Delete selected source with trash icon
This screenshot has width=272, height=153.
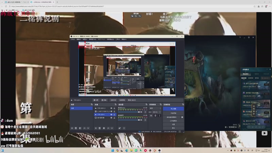[x=100, y=128]
